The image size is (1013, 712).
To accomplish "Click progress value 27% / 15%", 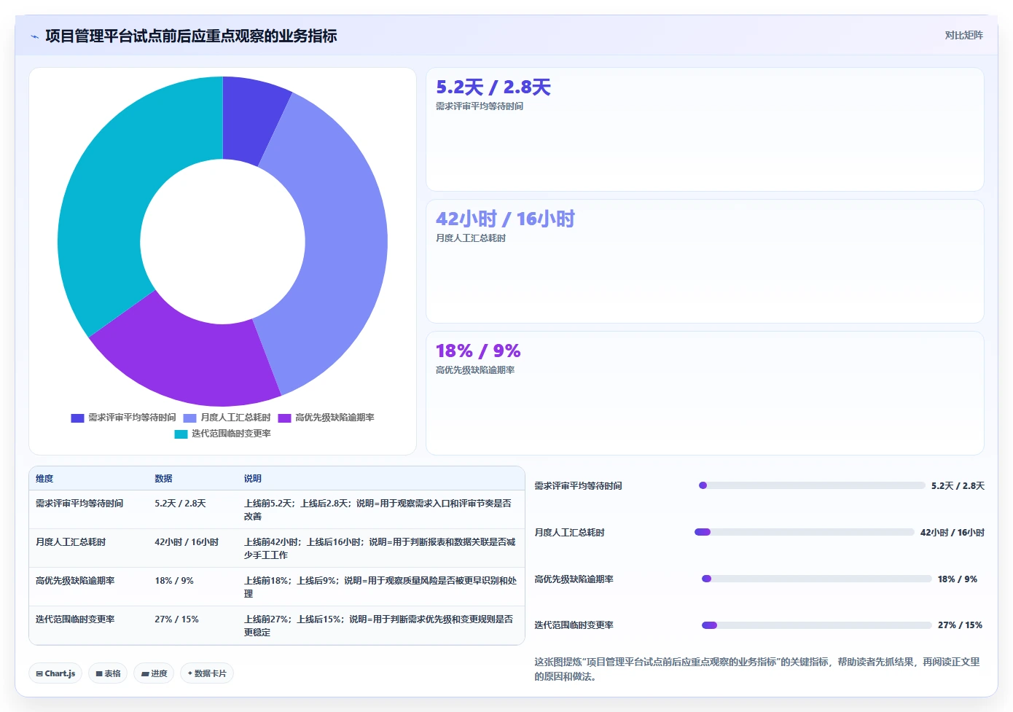I will click(x=960, y=625).
